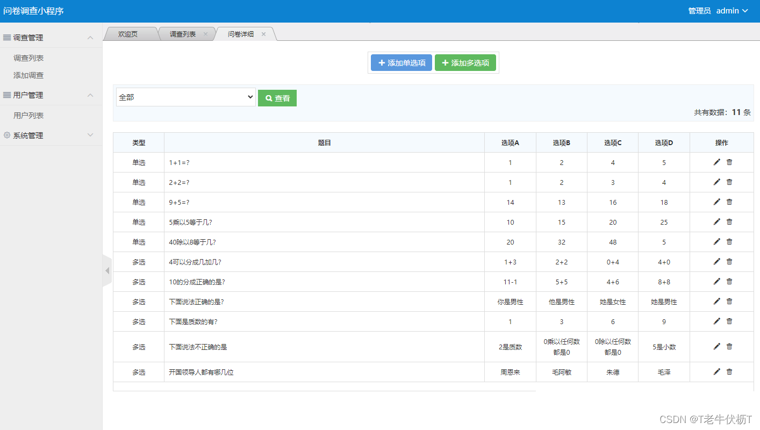Close the 问卷详细 tab
Screen dimensions: 760x430
(x=263, y=34)
